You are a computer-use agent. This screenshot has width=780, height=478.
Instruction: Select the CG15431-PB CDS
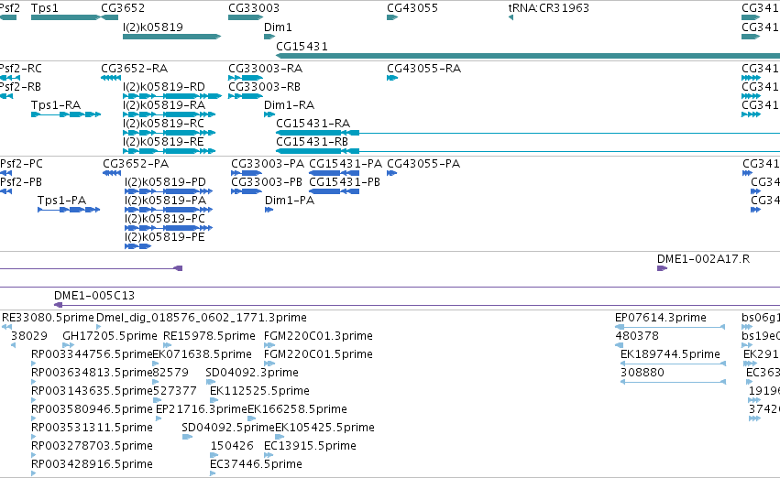click(x=334, y=191)
